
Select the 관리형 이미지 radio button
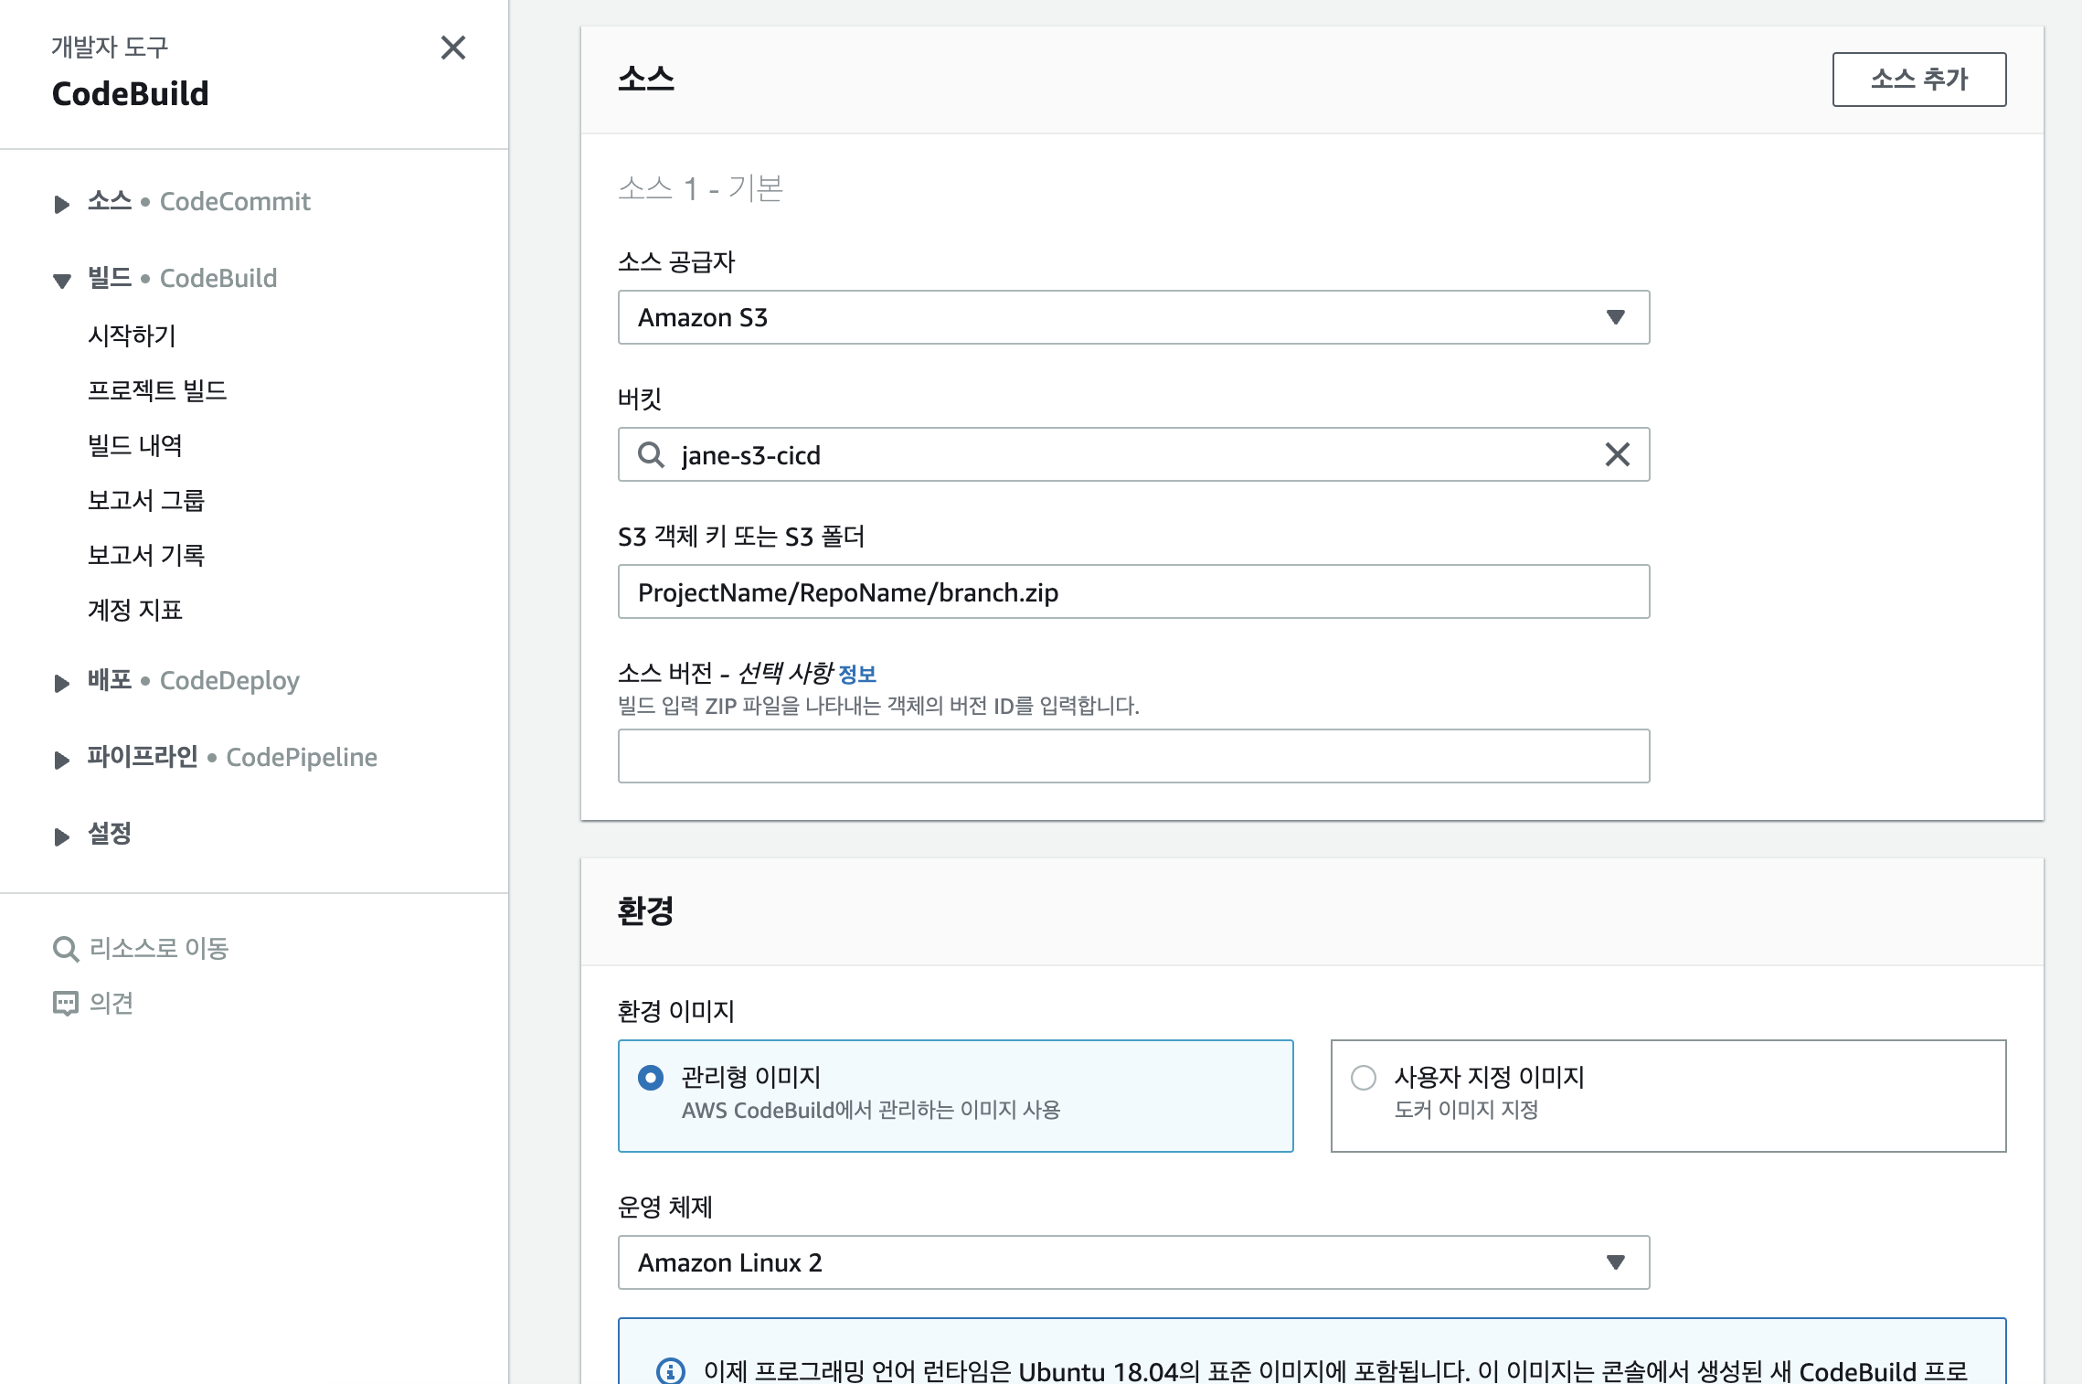point(651,1078)
